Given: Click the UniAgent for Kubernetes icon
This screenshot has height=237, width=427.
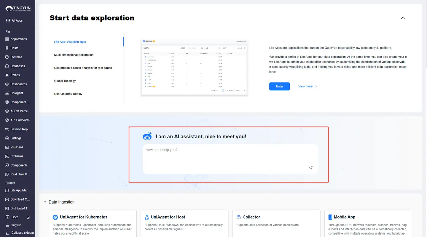Looking at the screenshot, I should pyautogui.click(x=55, y=217).
